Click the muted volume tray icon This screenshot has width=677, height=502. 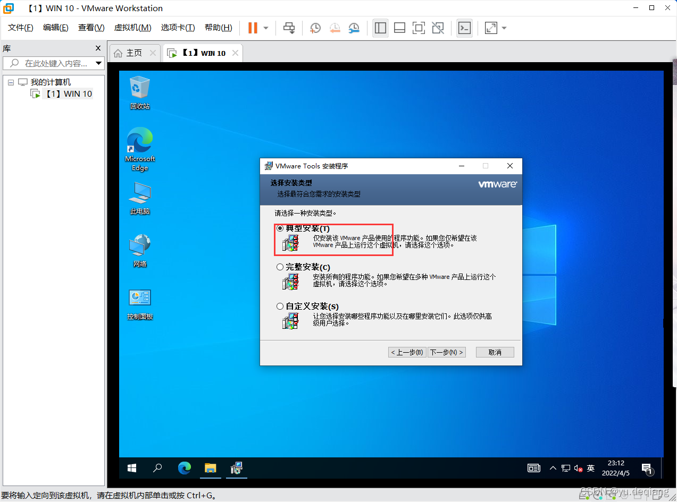pos(578,468)
